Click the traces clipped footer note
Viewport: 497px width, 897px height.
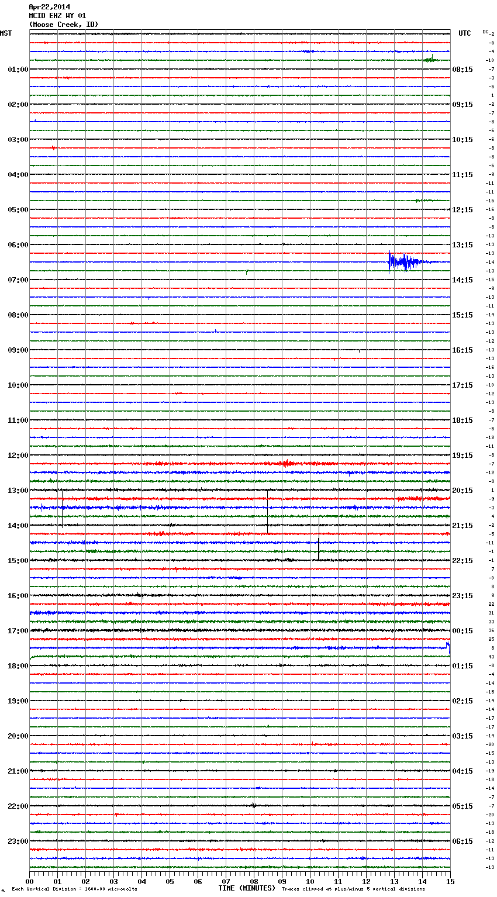tap(353, 889)
